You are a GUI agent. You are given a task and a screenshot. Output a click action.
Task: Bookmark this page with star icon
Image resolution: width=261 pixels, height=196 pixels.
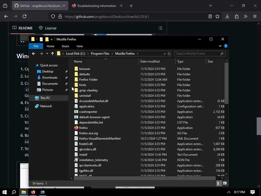pyautogui.click(x=217, y=16)
